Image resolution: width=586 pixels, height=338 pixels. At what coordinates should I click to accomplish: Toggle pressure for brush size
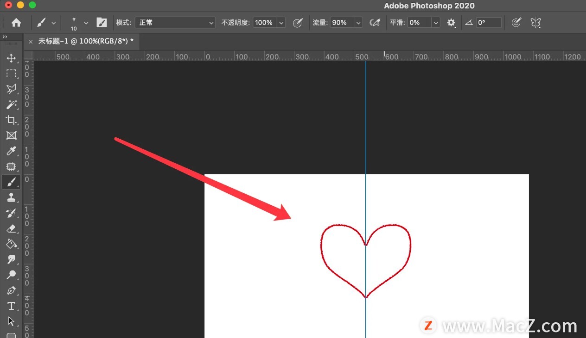point(516,23)
